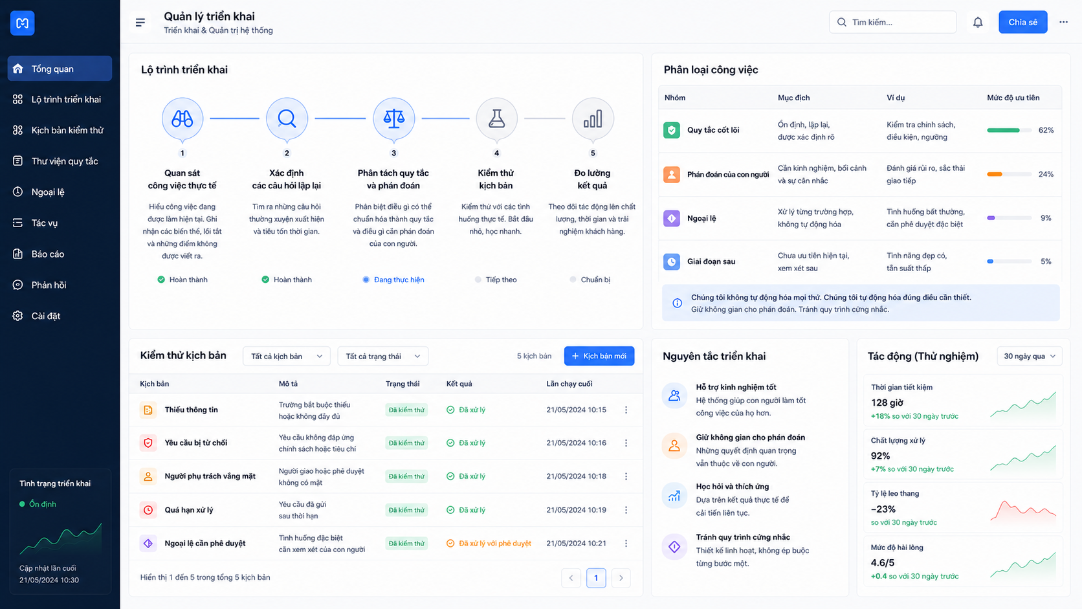Image resolution: width=1082 pixels, height=609 pixels.
Task: Go to next page of scenarios
Action: point(621,578)
